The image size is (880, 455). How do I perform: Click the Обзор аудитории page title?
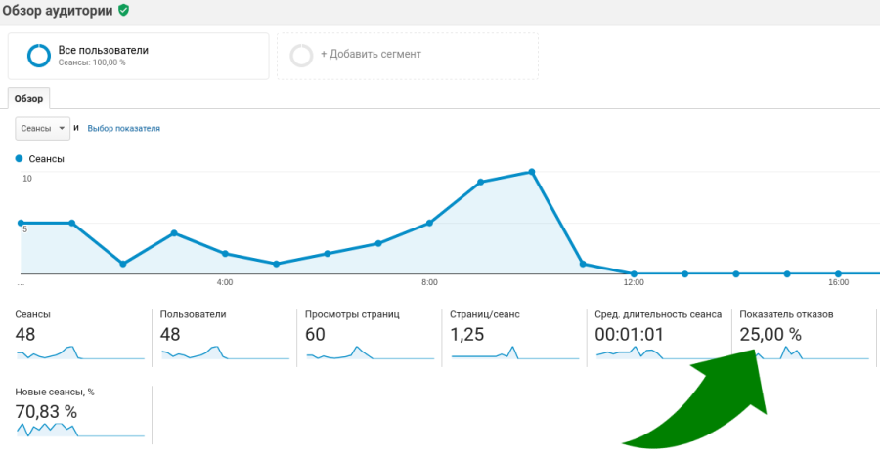[57, 11]
